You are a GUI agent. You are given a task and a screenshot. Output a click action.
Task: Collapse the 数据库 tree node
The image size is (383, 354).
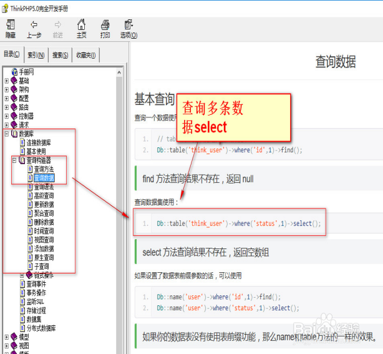tap(7, 134)
